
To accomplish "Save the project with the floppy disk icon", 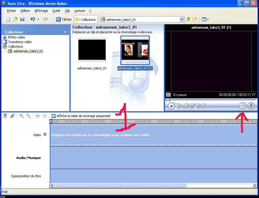I will tap(22, 19).
